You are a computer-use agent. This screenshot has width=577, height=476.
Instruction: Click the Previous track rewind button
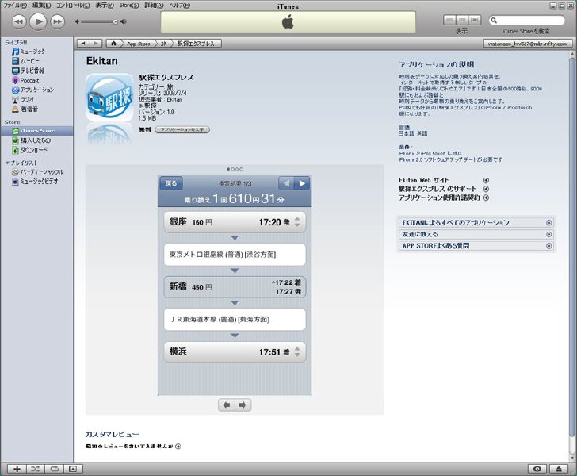click(x=19, y=21)
